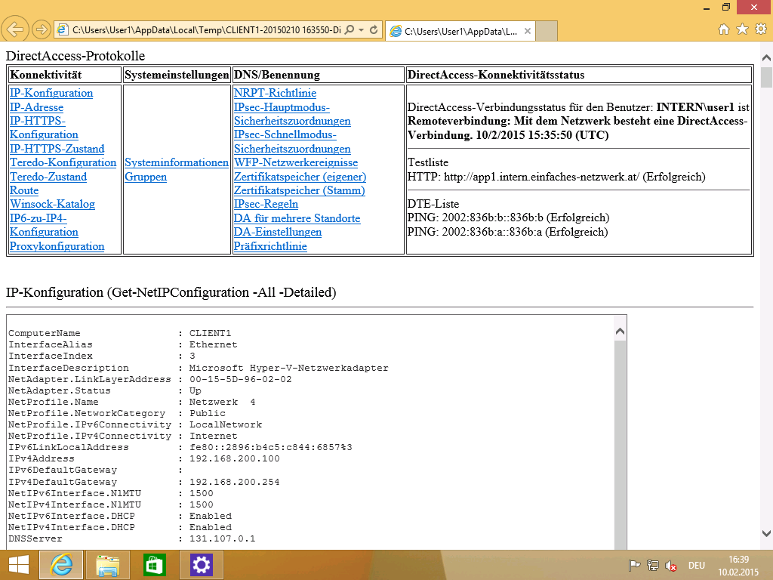
Task: Click the MAC address 00-15-5D-96-02-02
Action: 241,379
